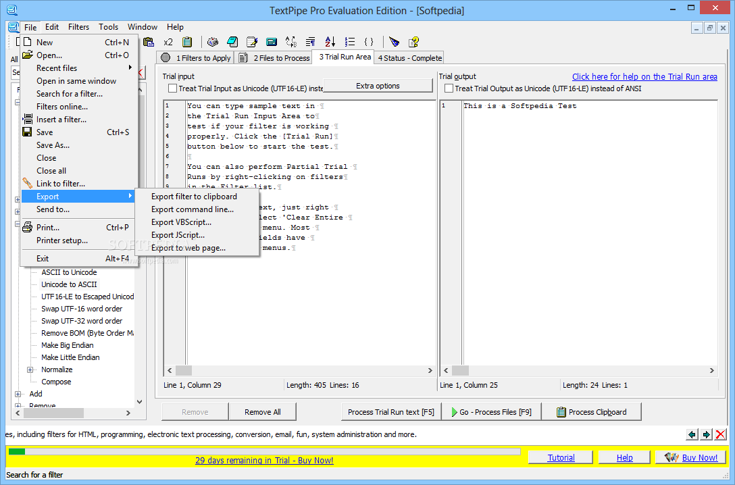The image size is (735, 485).
Task: Click the sort A-Z toolbar icon
Action: [330, 42]
